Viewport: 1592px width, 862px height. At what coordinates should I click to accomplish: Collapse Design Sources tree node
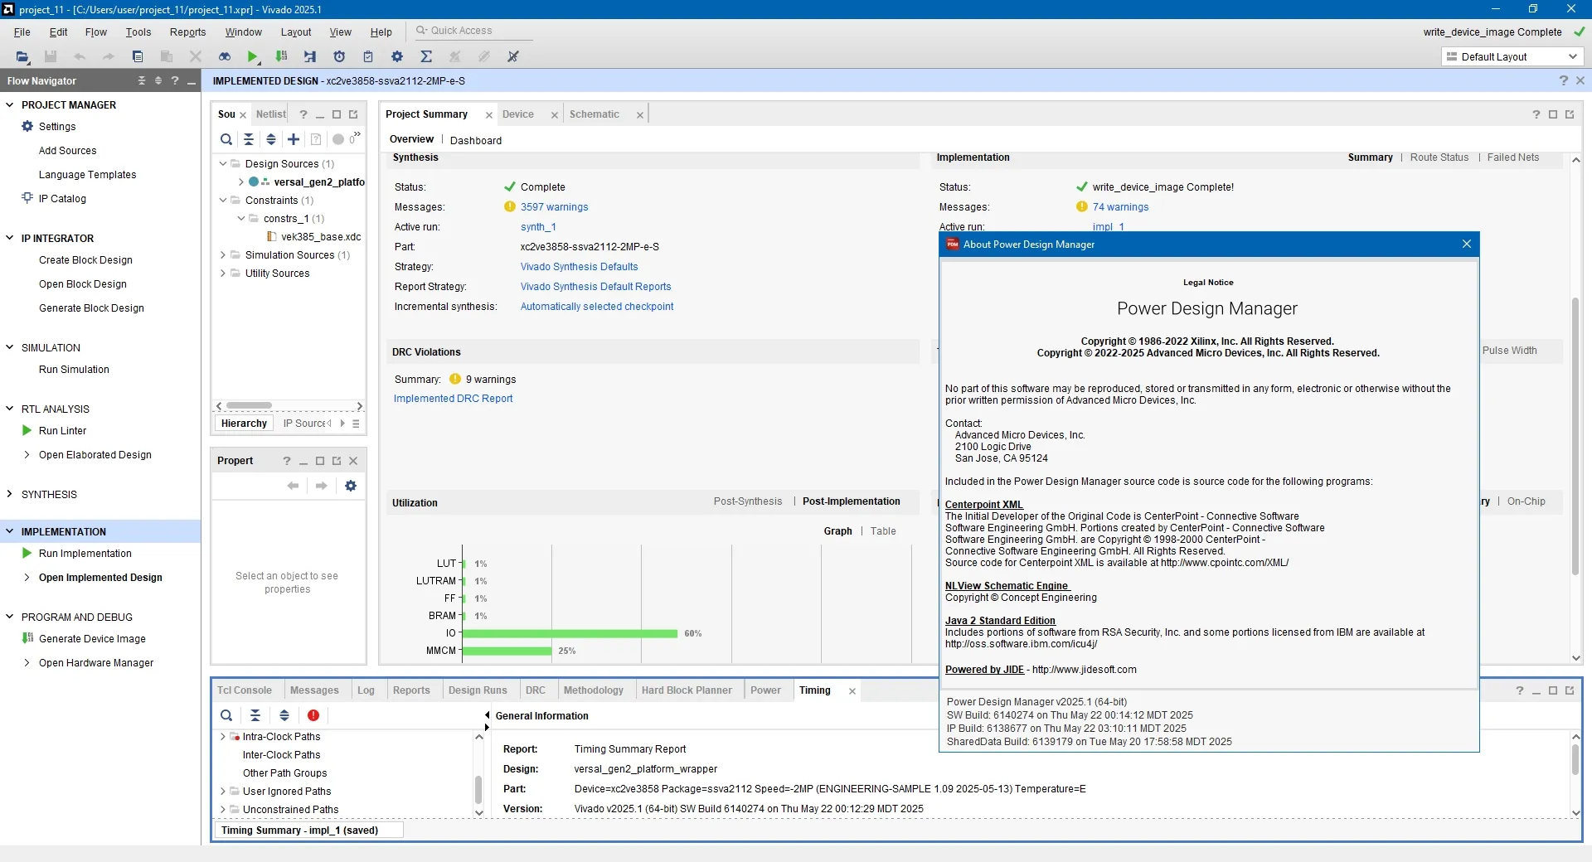[223, 163]
